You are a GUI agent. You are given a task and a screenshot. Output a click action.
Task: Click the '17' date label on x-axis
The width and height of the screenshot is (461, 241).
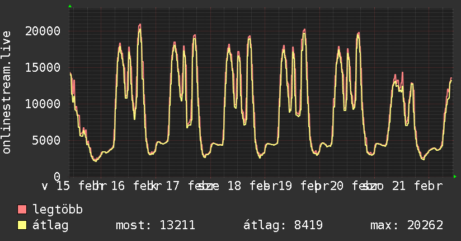[x=173, y=186]
